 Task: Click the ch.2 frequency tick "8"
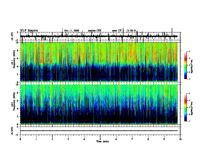18,93
